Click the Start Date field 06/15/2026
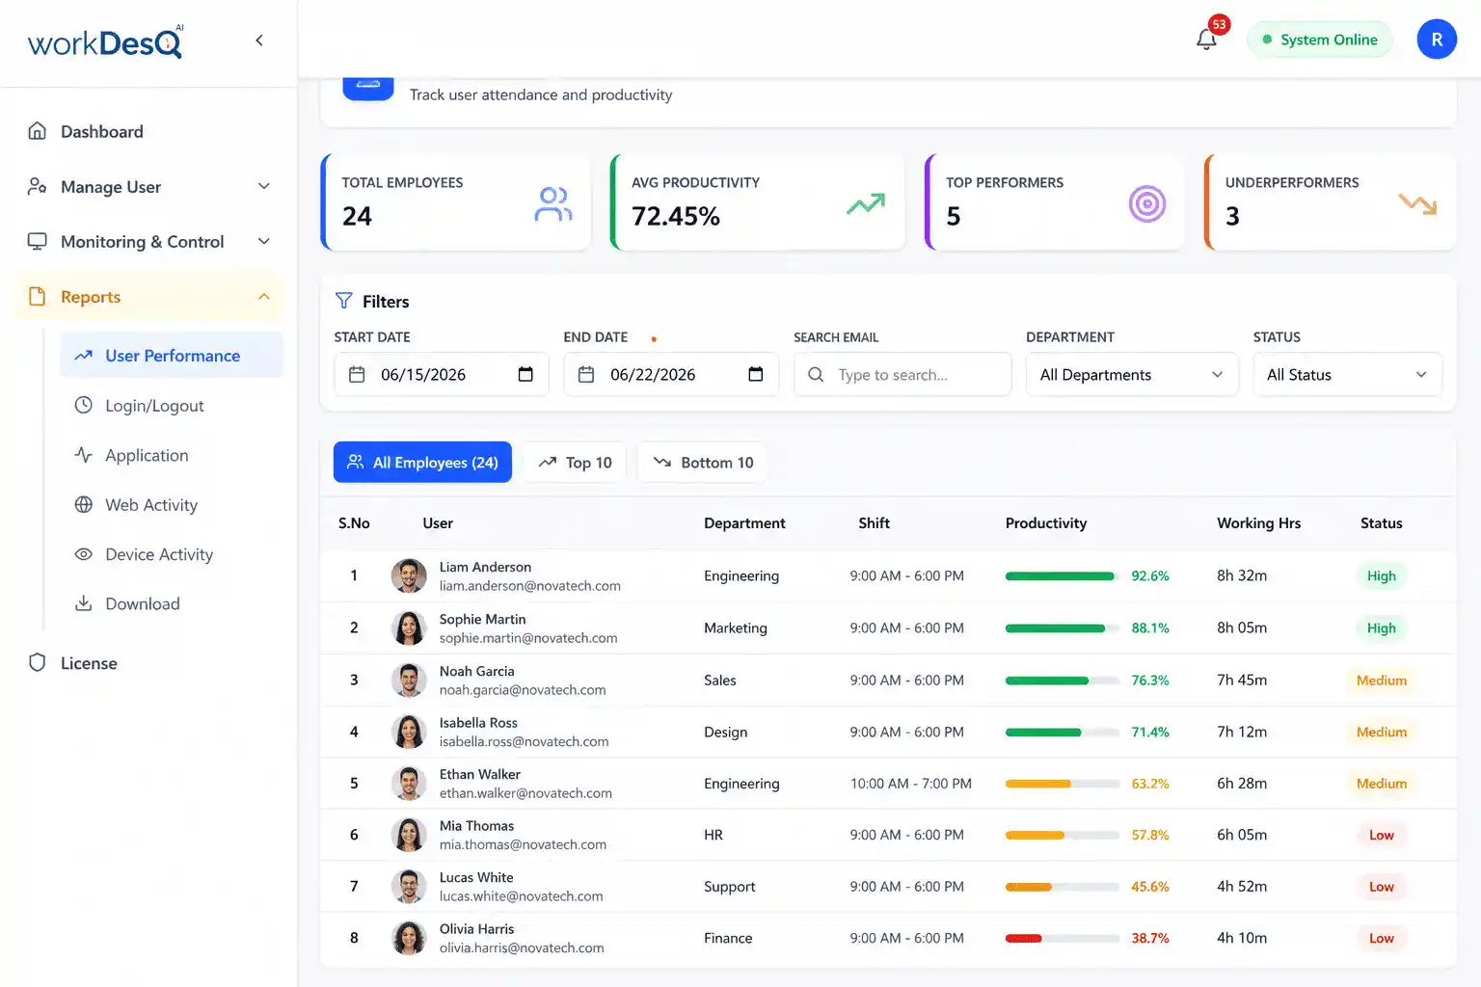This screenshot has width=1481, height=987. 442,374
